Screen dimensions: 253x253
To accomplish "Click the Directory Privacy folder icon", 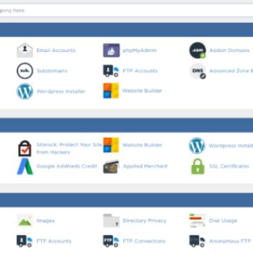I will (x=112, y=220).
